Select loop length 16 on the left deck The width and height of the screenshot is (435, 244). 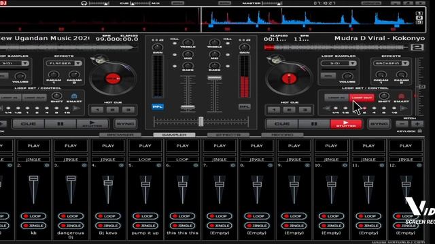67,108
